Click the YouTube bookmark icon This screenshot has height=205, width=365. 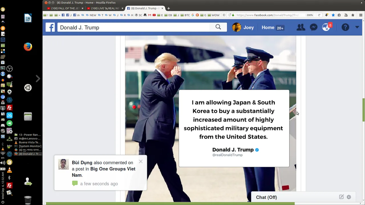154,15
